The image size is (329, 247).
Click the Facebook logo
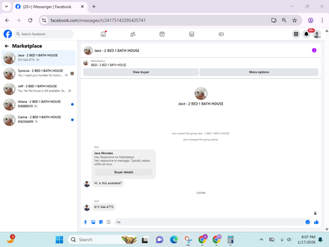(x=8, y=34)
